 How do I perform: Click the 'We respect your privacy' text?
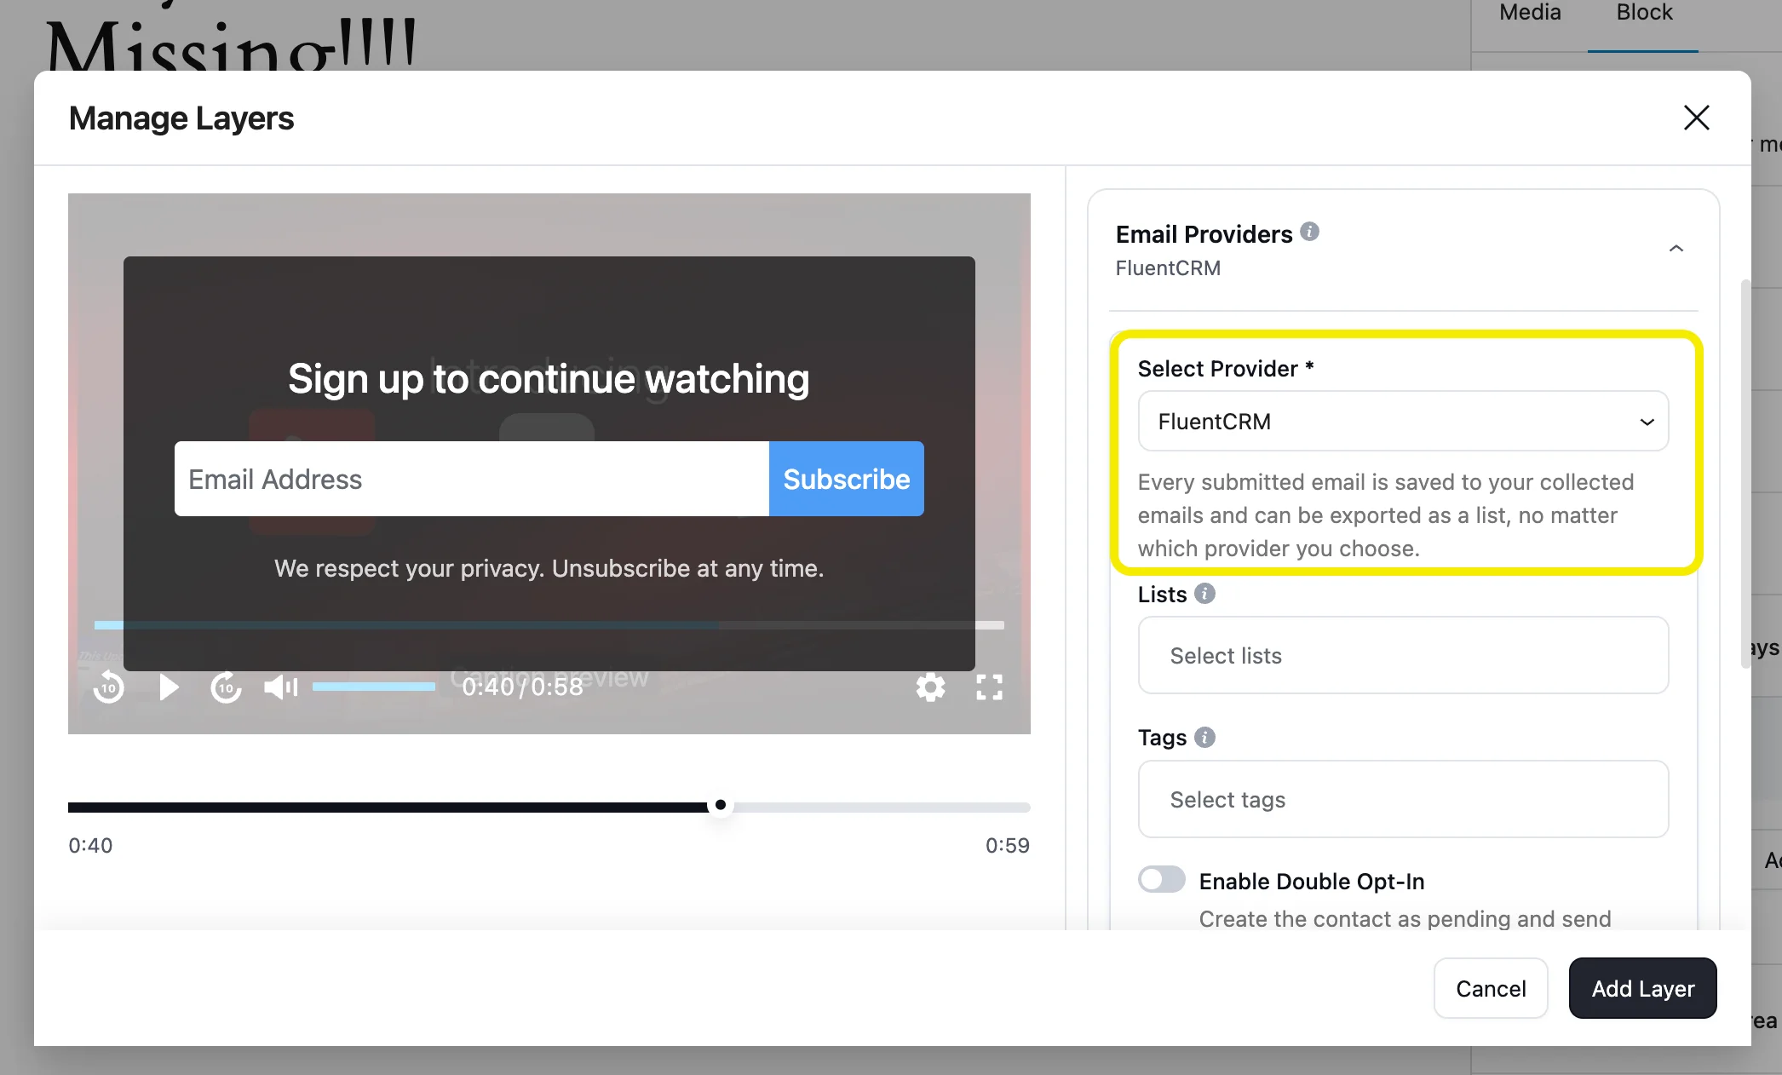[x=549, y=568]
